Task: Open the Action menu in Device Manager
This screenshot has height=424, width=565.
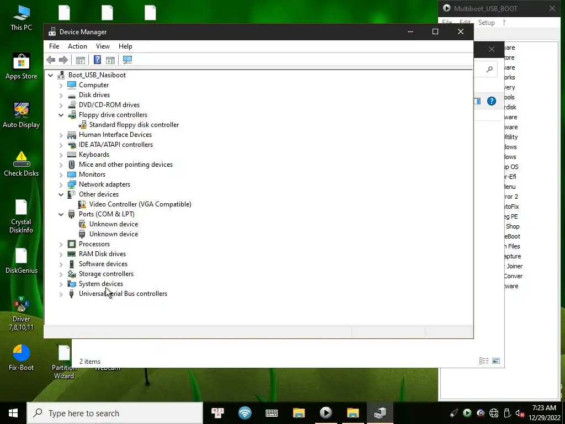Action: tap(77, 46)
